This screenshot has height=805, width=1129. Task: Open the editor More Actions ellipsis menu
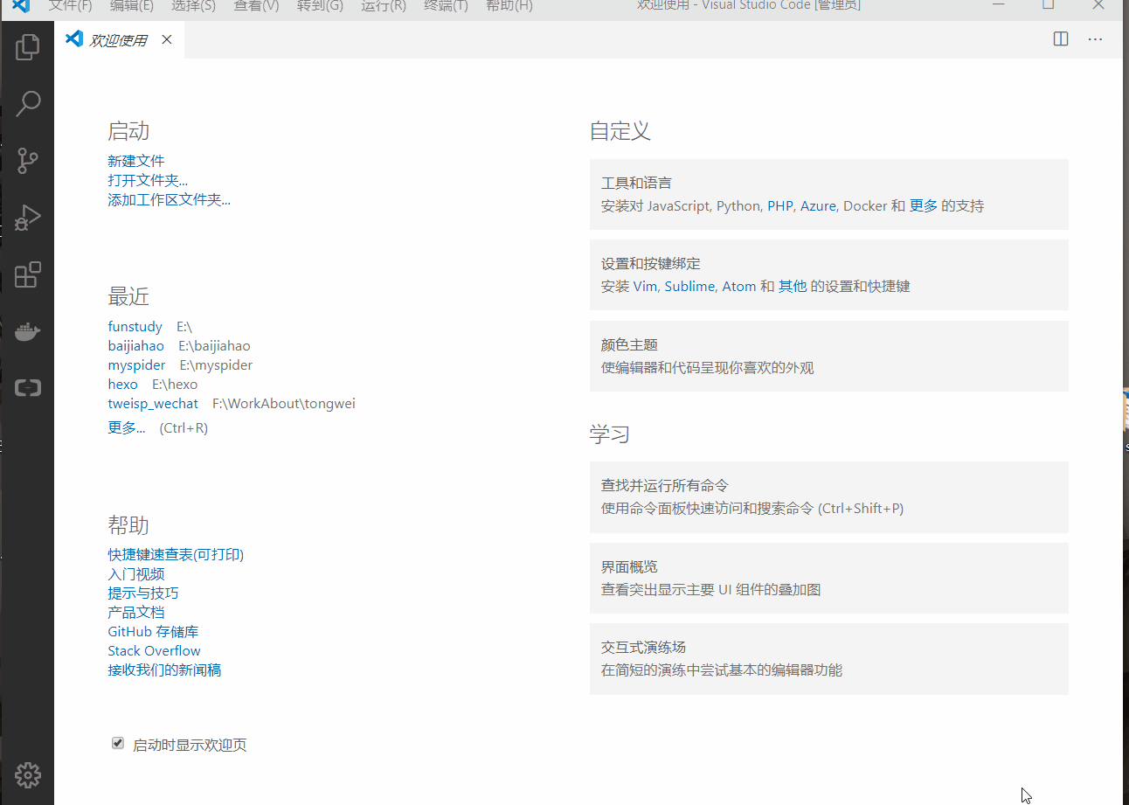[1095, 39]
